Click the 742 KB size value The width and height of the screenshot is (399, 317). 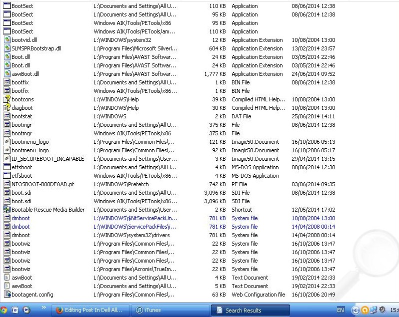217,184
